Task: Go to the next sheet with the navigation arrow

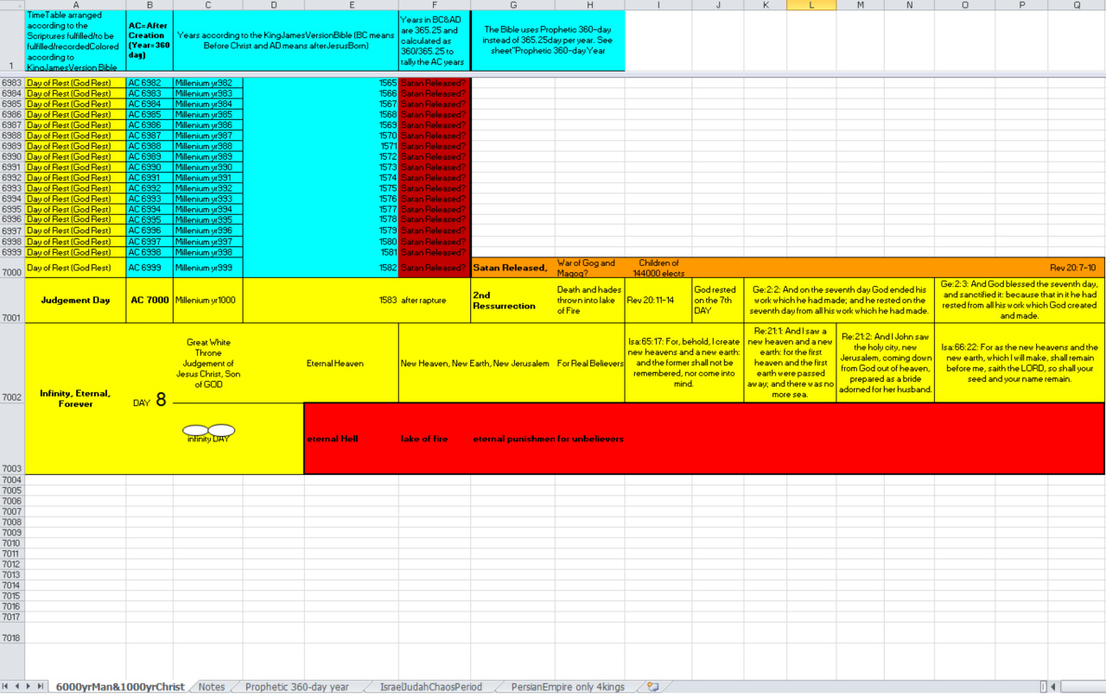Action: 29,687
